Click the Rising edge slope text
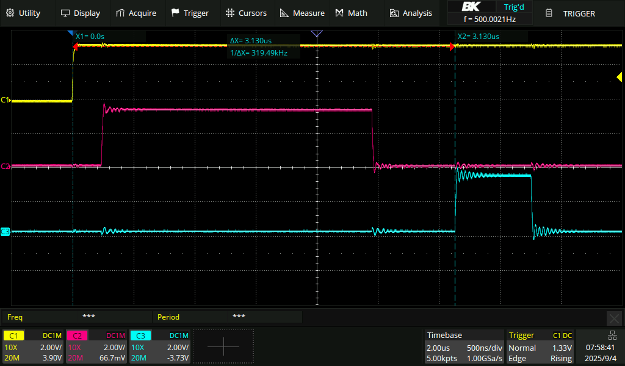 point(562,359)
